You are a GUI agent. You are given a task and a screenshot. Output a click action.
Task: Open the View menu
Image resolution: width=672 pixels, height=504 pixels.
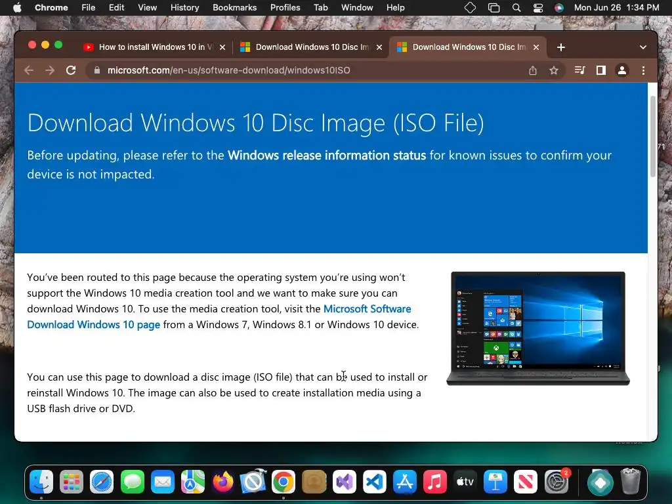(x=147, y=8)
